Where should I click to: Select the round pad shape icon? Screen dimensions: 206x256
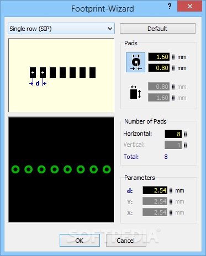pos(135,62)
